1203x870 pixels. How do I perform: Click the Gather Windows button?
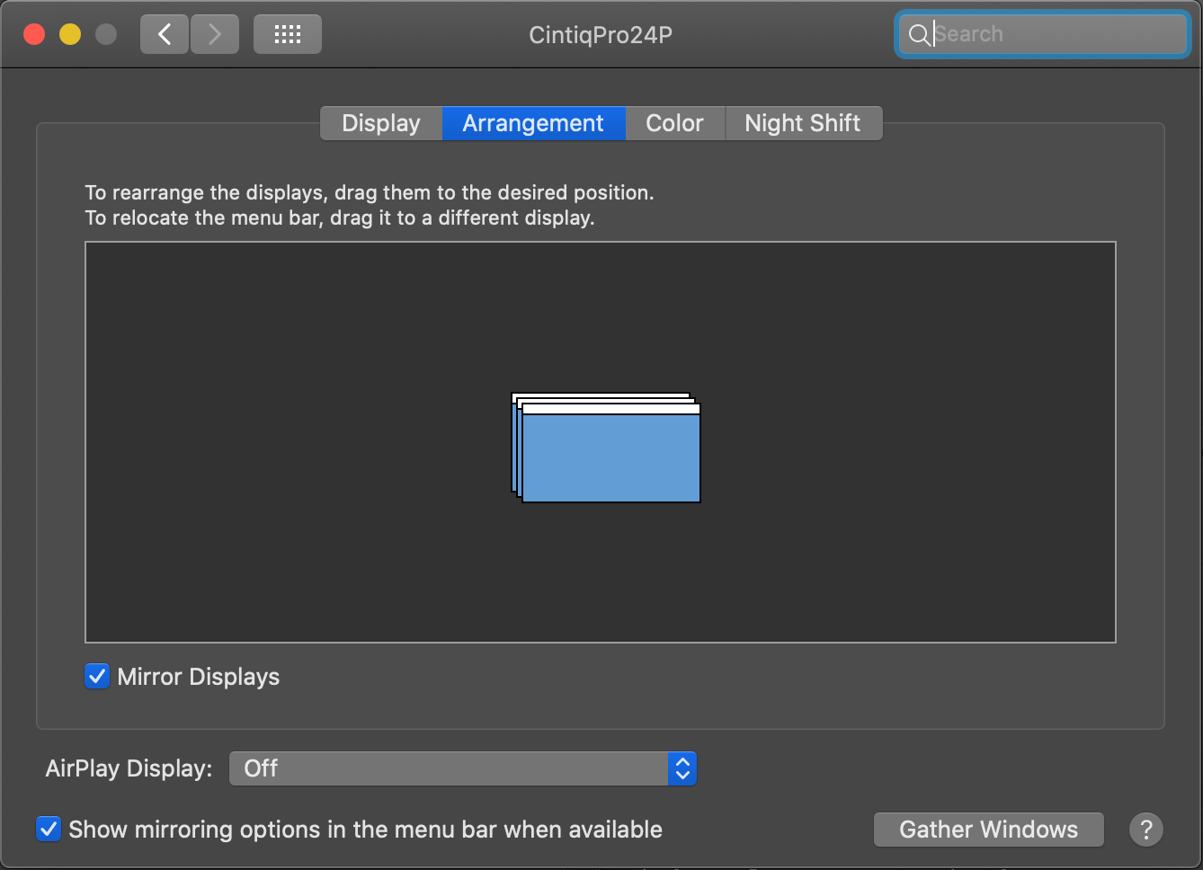989,830
